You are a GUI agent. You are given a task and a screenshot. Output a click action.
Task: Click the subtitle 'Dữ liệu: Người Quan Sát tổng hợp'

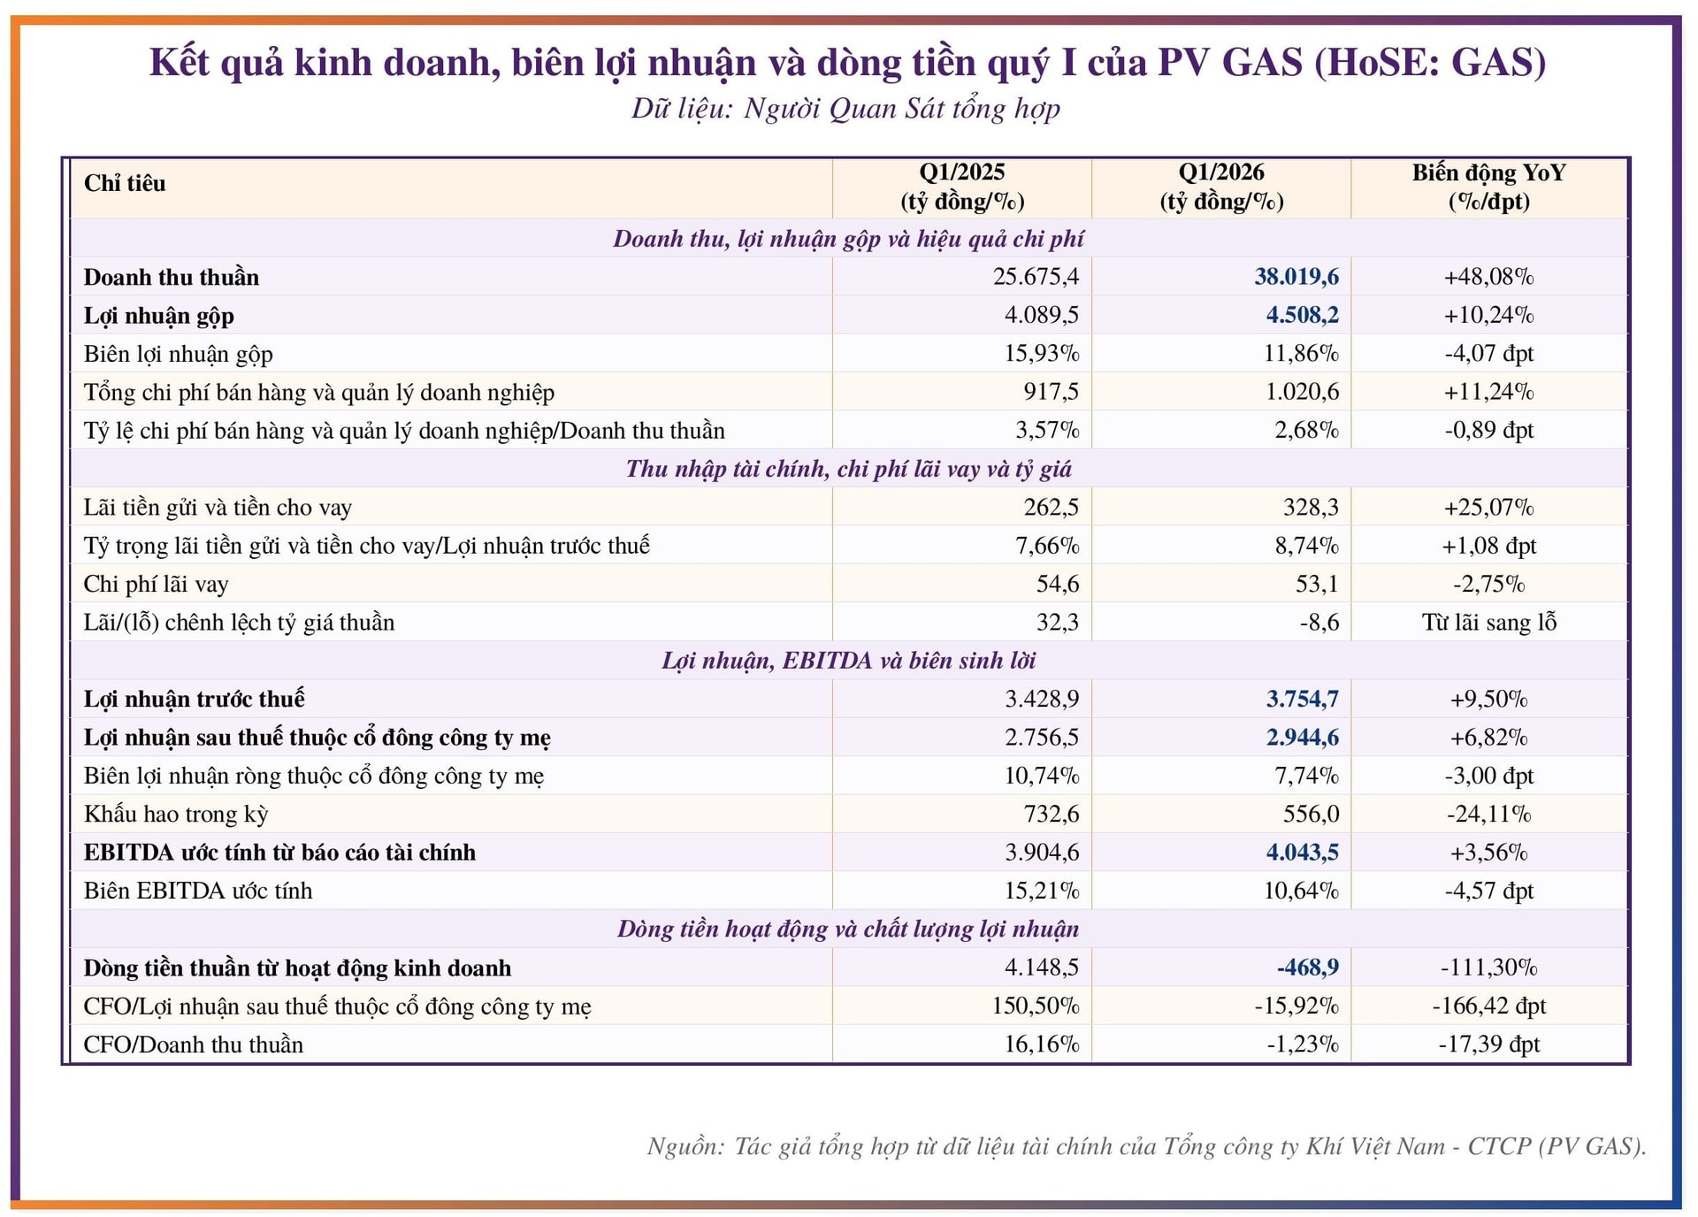pos(845,109)
